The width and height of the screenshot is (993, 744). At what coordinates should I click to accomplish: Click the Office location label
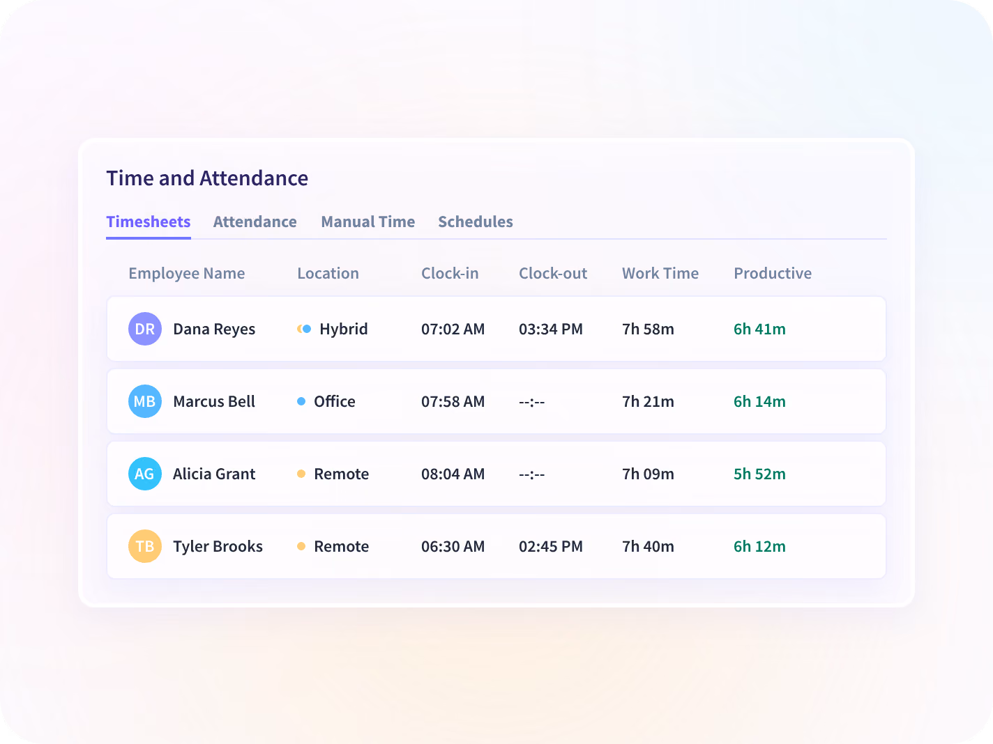(x=335, y=401)
